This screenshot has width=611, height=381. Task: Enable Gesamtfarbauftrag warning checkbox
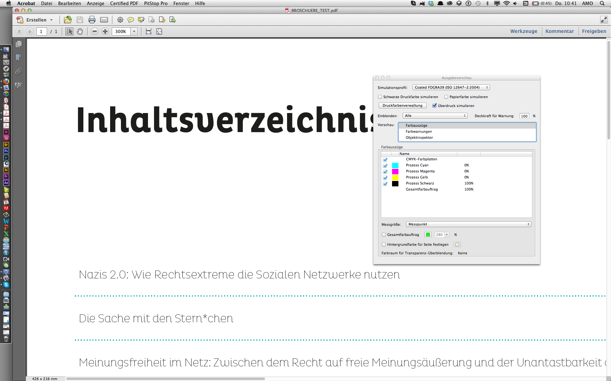coord(384,235)
